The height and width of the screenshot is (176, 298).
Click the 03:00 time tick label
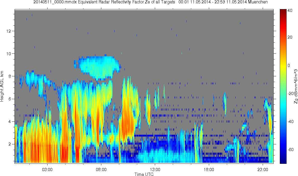[x=47, y=169]
